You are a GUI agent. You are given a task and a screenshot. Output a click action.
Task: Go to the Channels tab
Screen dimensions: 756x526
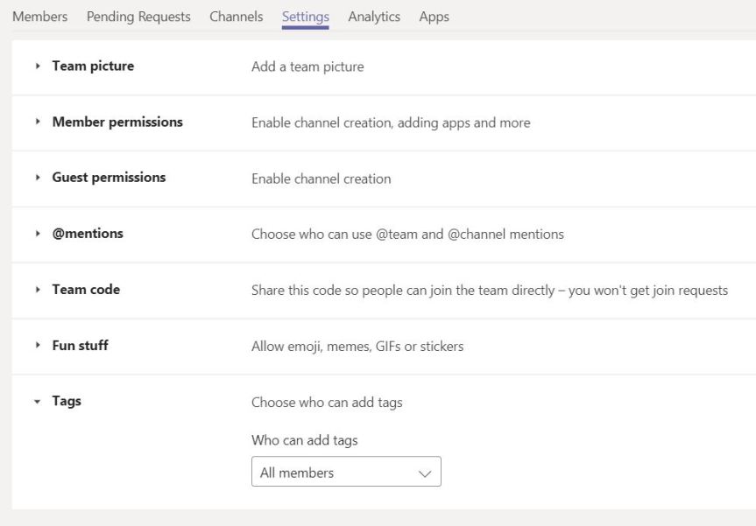236,17
